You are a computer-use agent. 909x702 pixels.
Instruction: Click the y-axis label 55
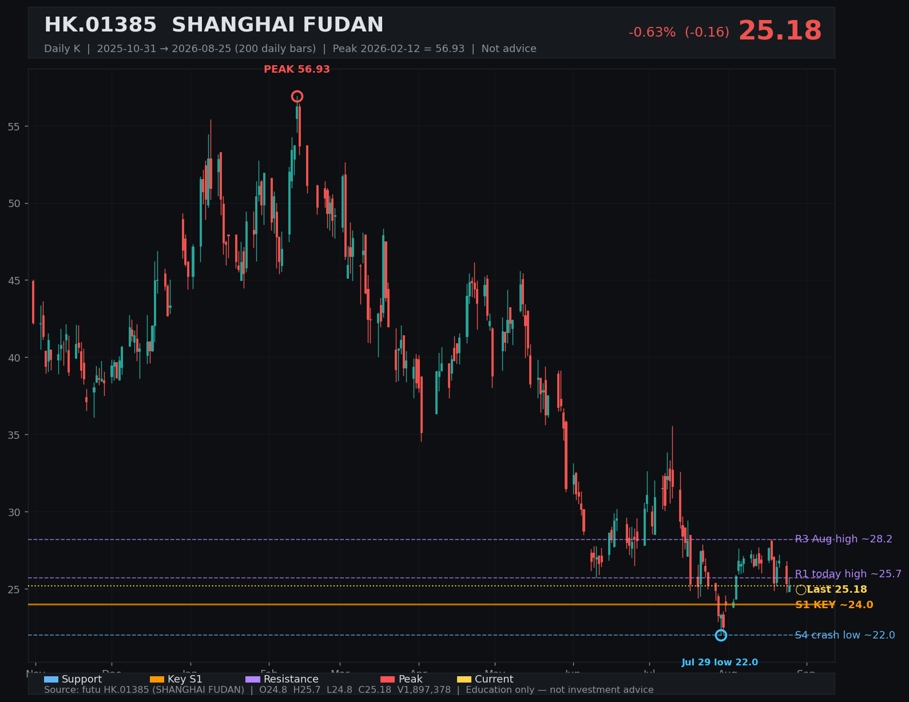coord(14,126)
